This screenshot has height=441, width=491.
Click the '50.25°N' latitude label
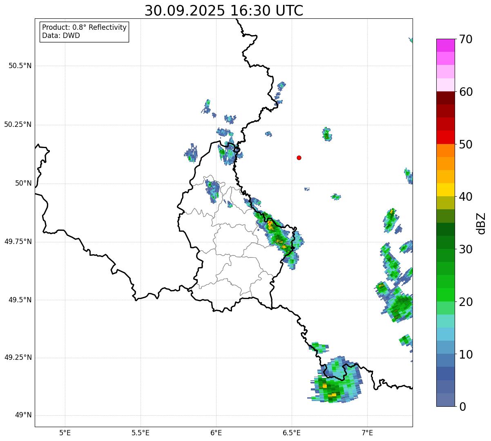click(18, 124)
